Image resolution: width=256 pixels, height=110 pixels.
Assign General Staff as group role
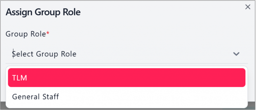35,96
